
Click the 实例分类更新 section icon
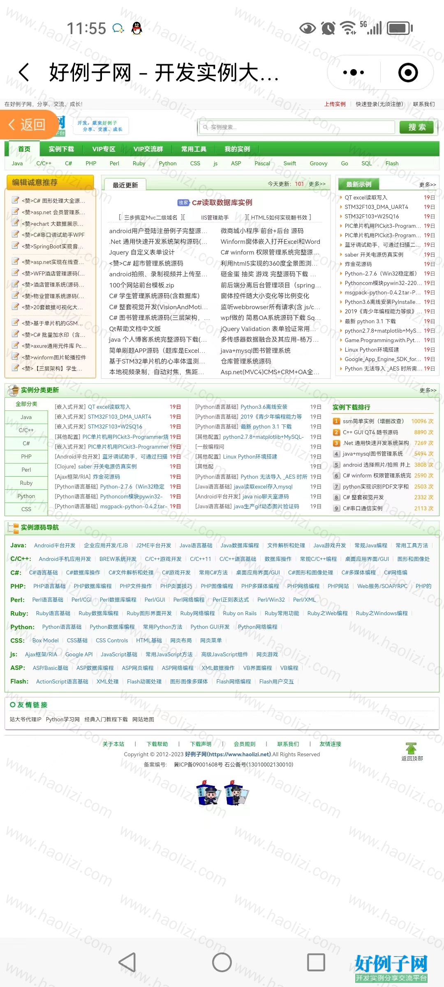click(13, 390)
